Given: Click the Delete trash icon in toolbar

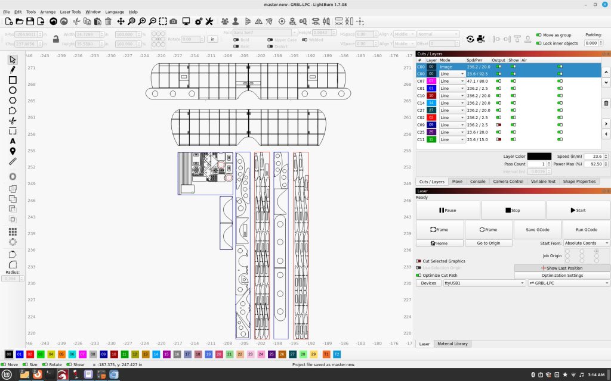Looking at the screenshot, I should 108,21.
